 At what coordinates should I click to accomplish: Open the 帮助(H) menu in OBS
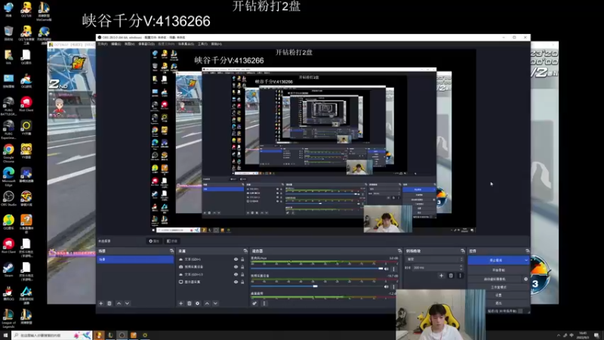(217, 44)
